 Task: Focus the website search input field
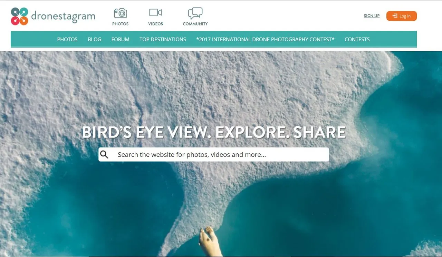pyautogui.click(x=214, y=154)
